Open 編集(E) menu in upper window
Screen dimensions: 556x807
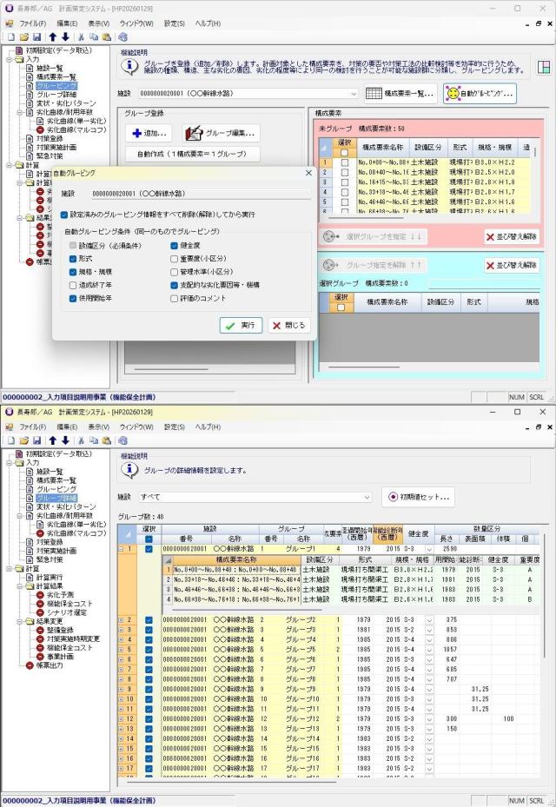coord(67,23)
